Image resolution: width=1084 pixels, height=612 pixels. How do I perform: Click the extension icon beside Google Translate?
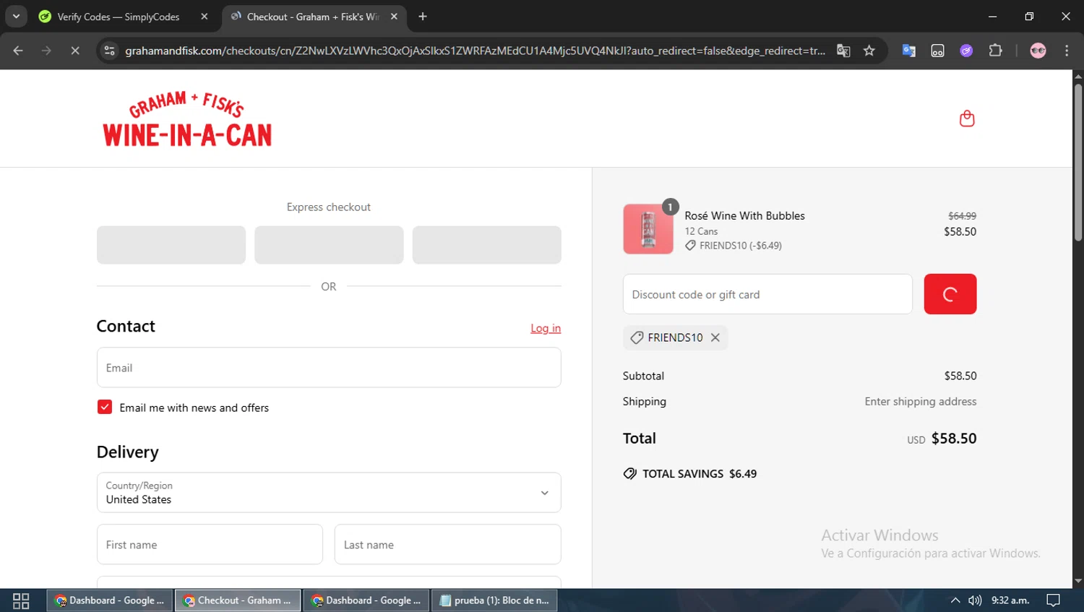click(x=937, y=51)
